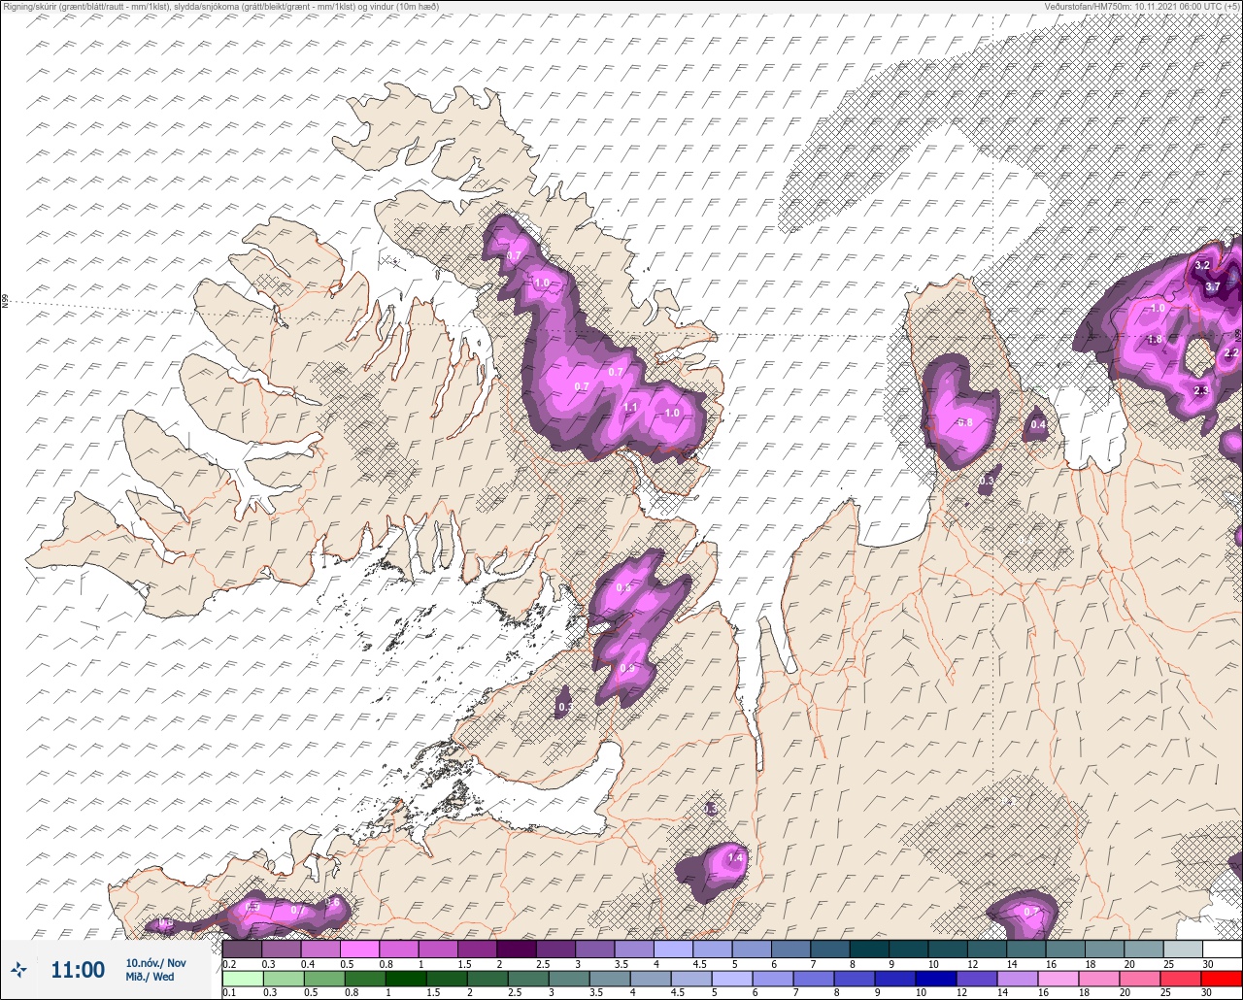The image size is (1243, 1000).
Task: Click the 2.2 precipitation value on the map
Action: pyautogui.click(x=1231, y=353)
